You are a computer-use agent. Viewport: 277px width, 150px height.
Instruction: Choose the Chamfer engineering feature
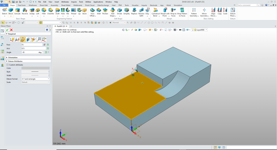coord(51,11)
